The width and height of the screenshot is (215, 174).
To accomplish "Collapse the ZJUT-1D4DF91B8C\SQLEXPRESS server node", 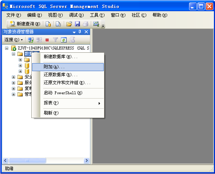I will tap(6, 48).
